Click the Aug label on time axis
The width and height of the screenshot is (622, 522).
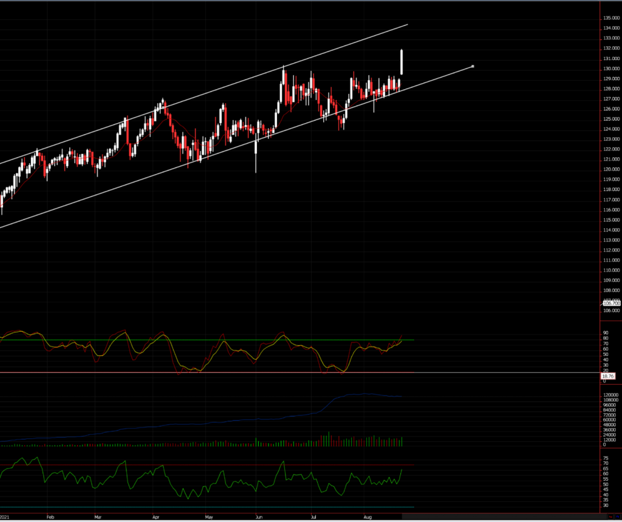click(367, 517)
